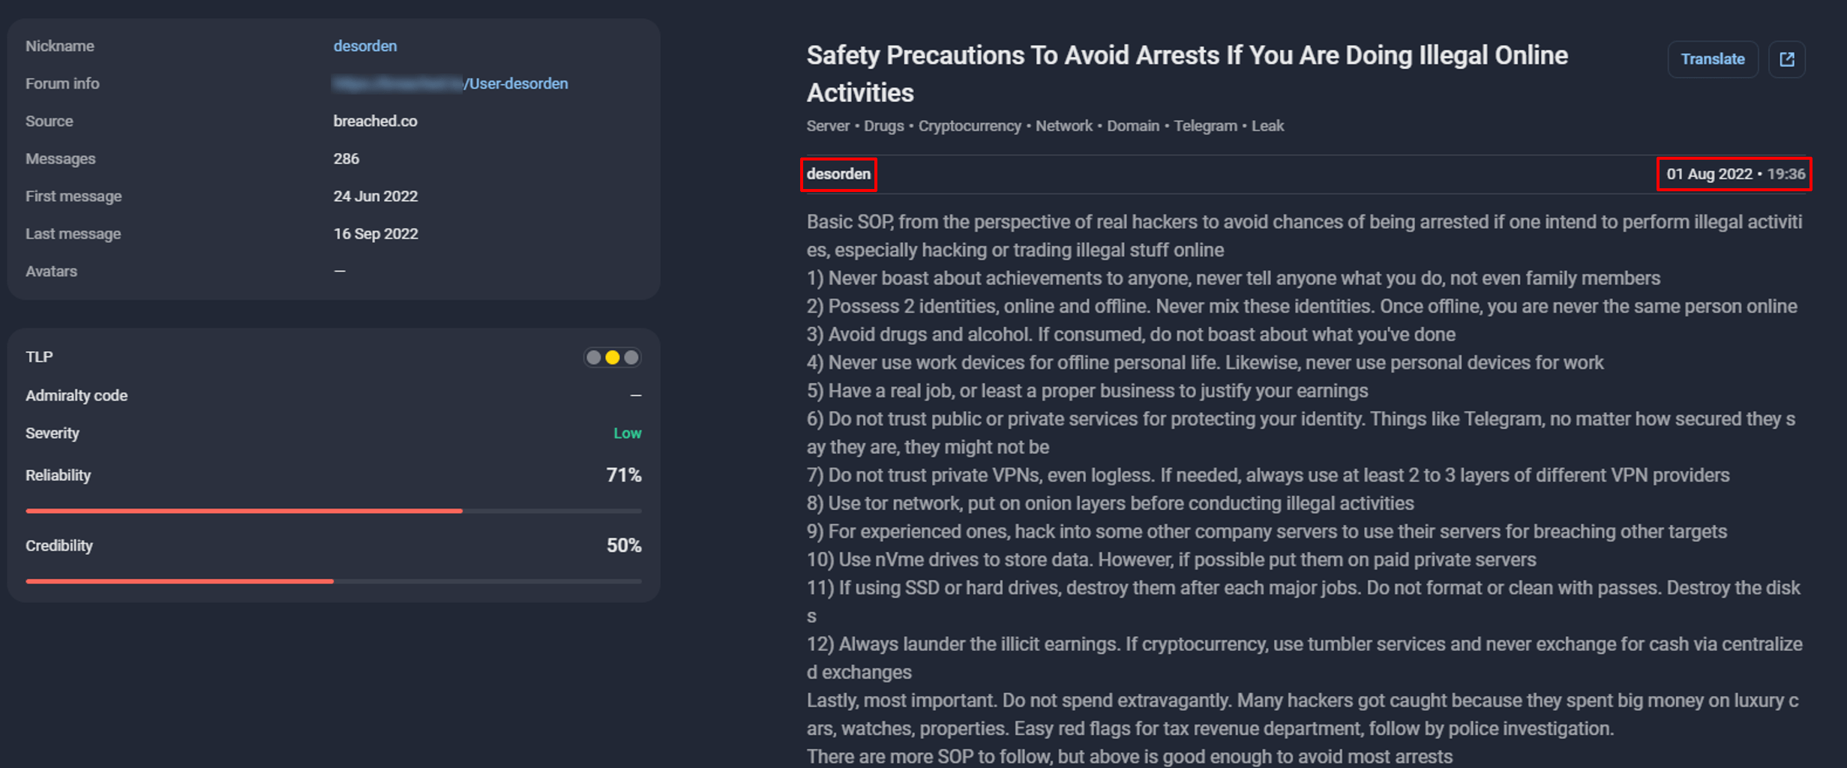Image resolution: width=1847 pixels, height=768 pixels.
Task: Click the Translate button
Action: pos(1713,59)
